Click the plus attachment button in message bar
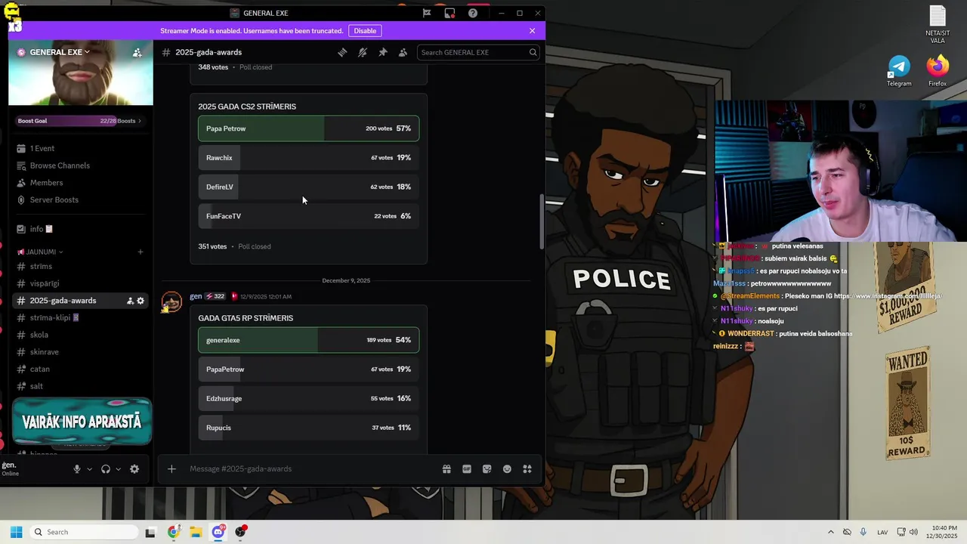The height and width of the screenshot is (544, 967). (x=171, y=468)
